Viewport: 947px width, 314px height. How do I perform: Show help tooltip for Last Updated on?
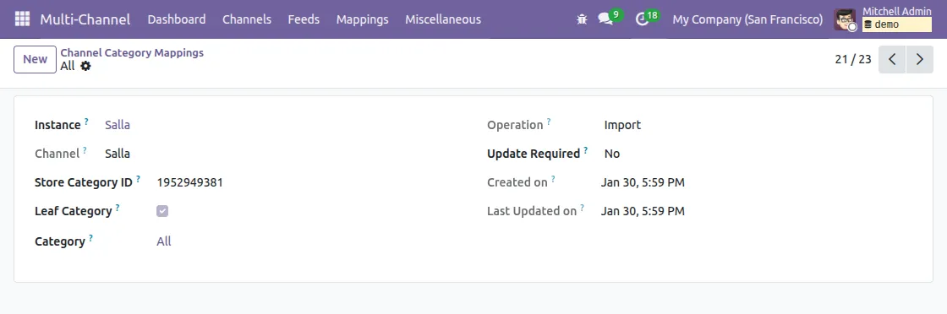pyautogui.click(x=583, y=208)
